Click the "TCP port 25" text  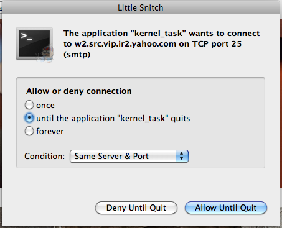coord(217,44)
